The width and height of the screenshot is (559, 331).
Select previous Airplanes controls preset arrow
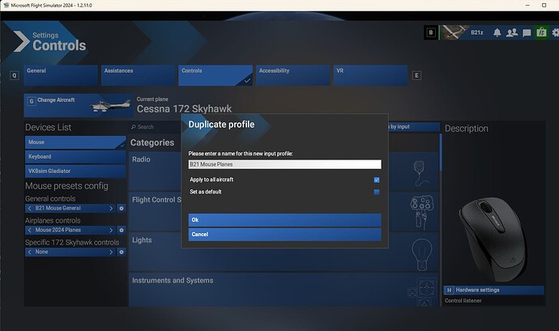click(30, 230)
